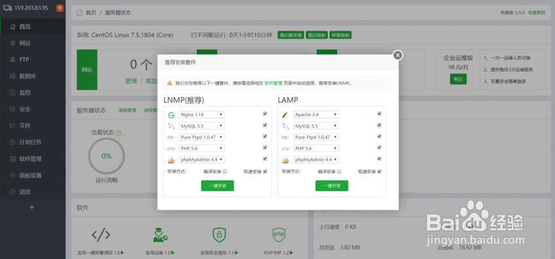Click the MySQL dolphin icon in LAMP
The width and height of the screenshot is (555, 259).
click(286, 126)
